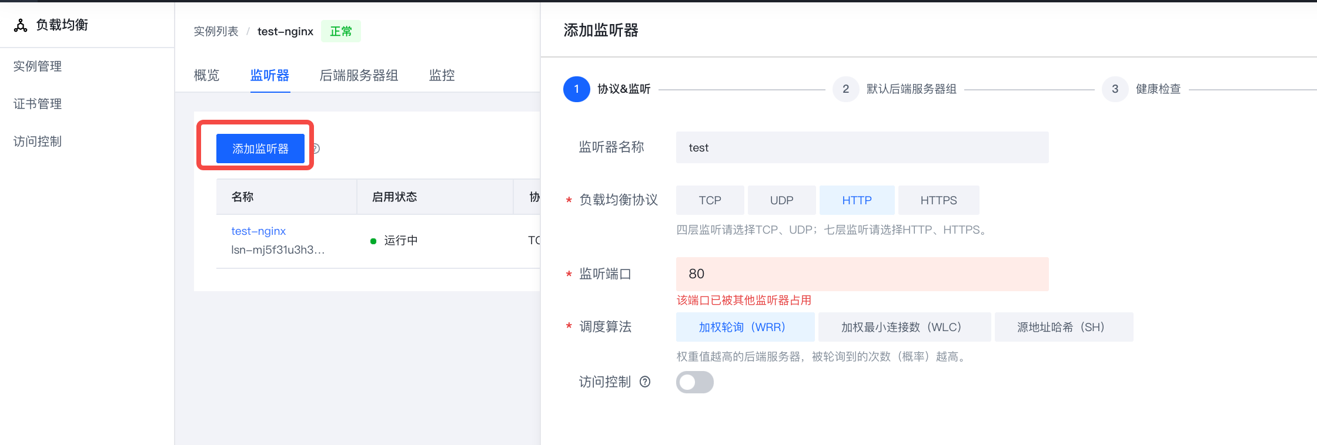Image resolution: width=1317 pixels, height=445 pixels.
Task: Click the help icon beside 访问控制 label
Action: point(645,382)
